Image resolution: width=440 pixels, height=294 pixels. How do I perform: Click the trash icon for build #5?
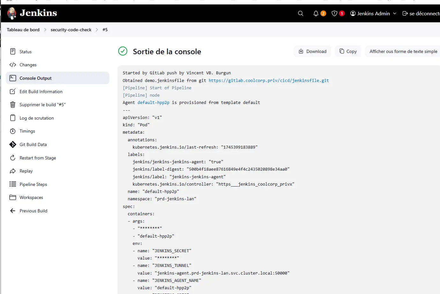pos(13,105)
